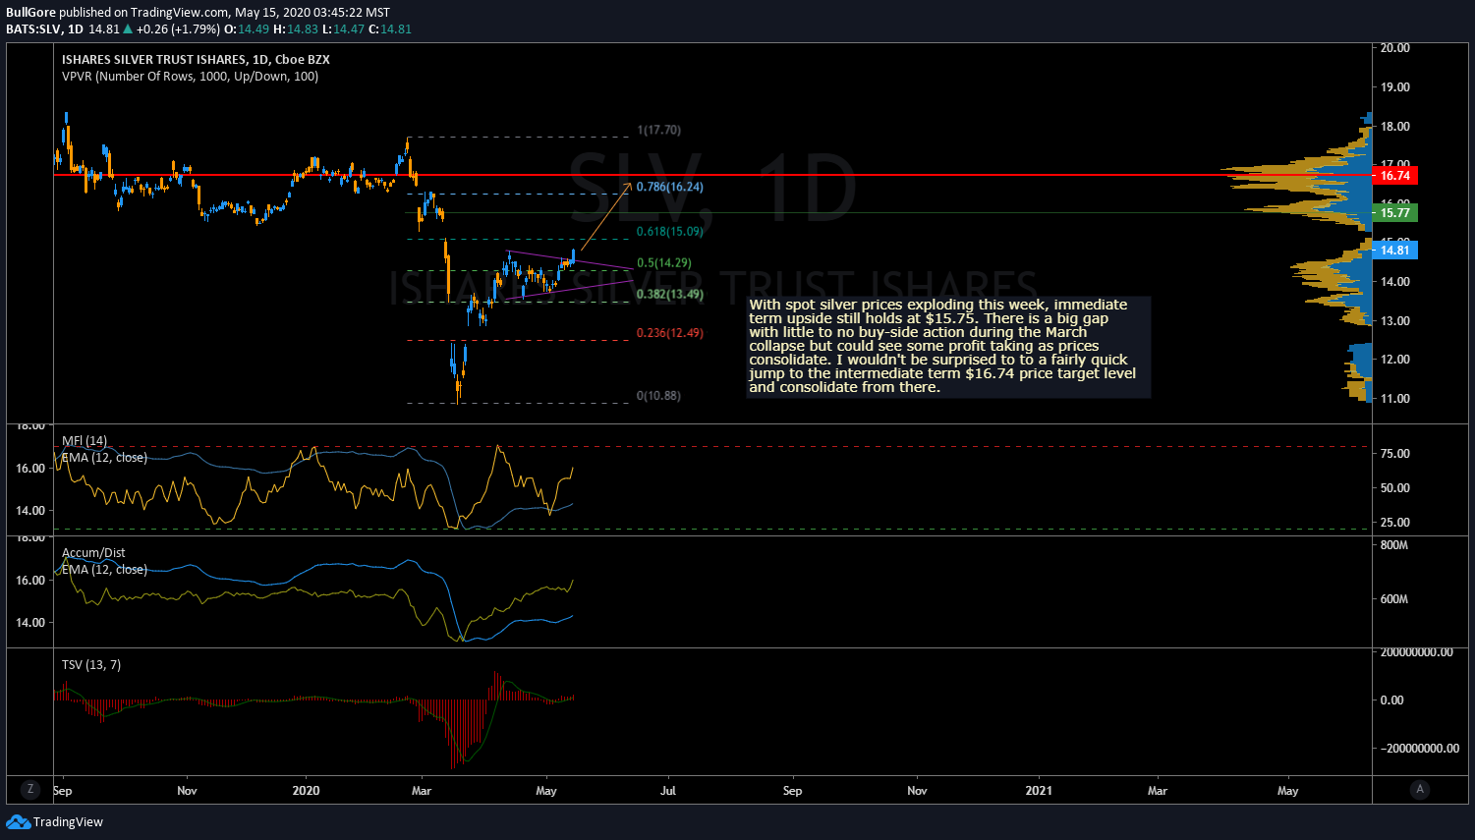Click the 19.00 price axis label
This screenshot has width=1475, height=840.
tap(1395, 87)
